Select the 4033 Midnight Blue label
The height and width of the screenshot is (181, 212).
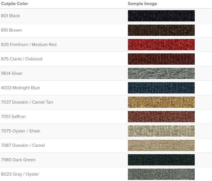point(20,88)
